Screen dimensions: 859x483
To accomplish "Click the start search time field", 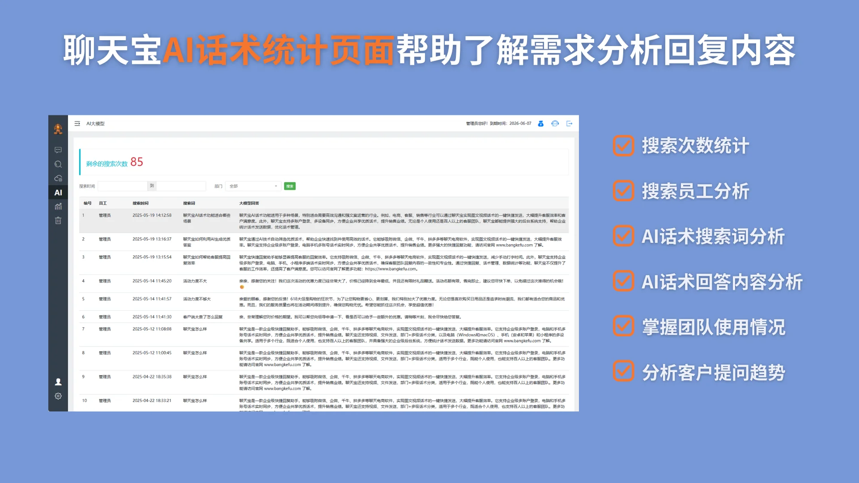I will 123,186.
